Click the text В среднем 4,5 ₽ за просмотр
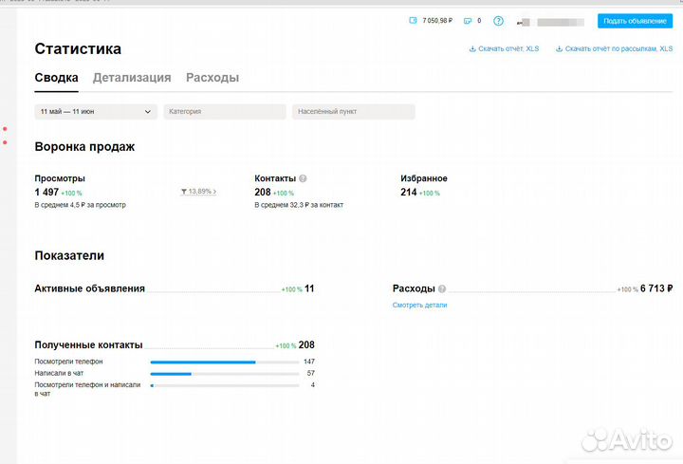The width and height of the screenshot is (683, 464). coord(80,205)
